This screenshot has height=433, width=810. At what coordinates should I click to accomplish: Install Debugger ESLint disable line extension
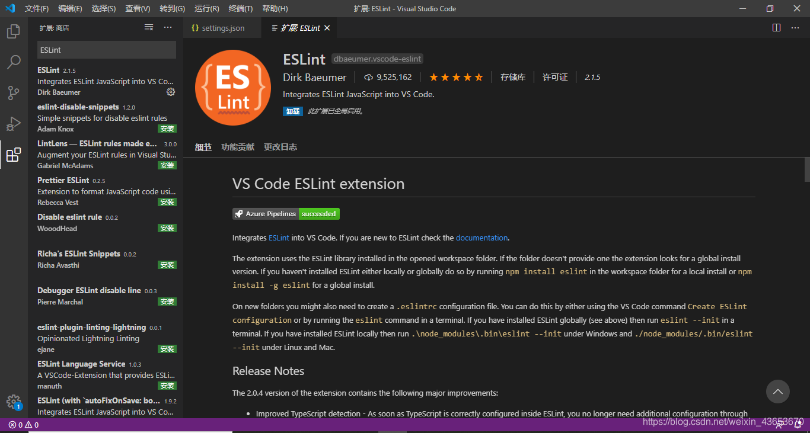[167, 302]
